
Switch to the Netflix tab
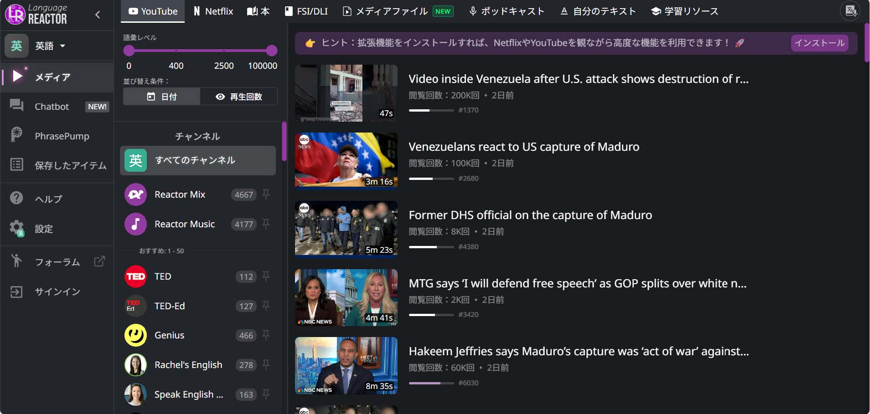[213, 11]
